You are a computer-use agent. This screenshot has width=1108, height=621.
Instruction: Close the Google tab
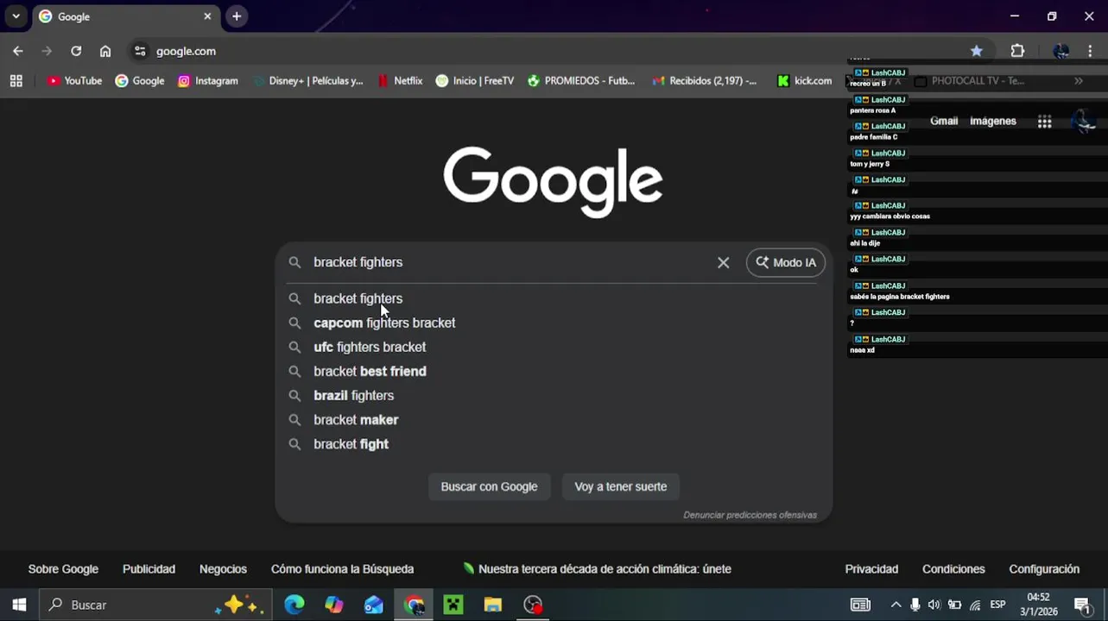[207, 16]
